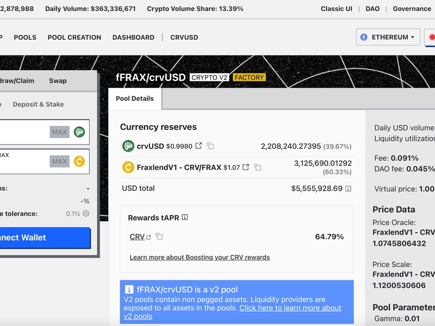Click USD total value $5,555,928.69
Image resolution: width=435 pixels, height=326 pixels.
[x=317, y=189]
